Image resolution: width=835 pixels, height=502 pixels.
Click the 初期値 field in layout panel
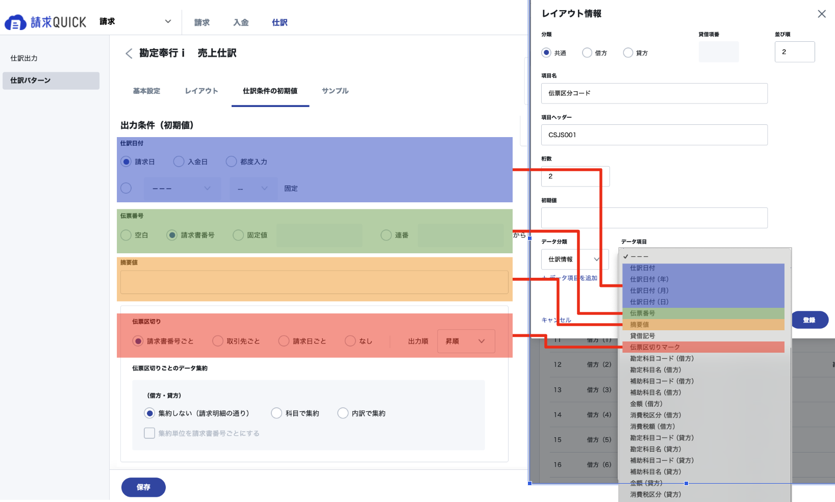[654, 218]
